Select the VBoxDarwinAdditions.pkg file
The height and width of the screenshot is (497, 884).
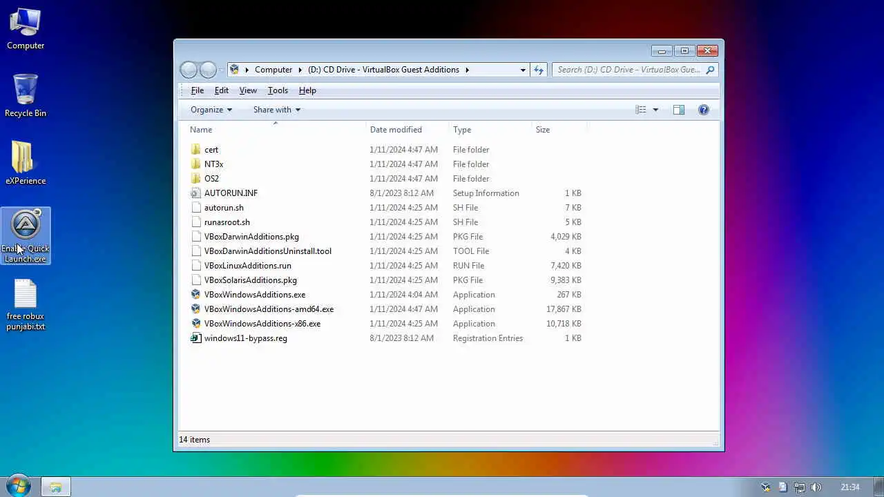pyautogui.click(x=251, y=237)
